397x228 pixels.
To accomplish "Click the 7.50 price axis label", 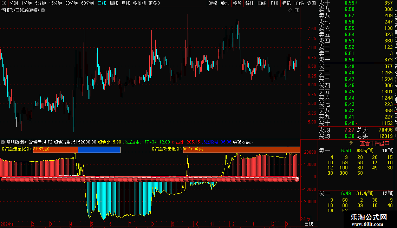I will (x=312, y=29).
